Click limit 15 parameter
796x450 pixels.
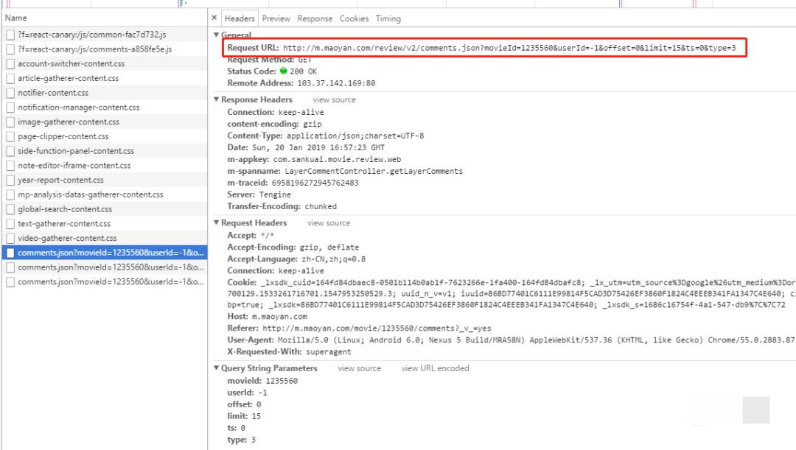(x=244, y=416)
